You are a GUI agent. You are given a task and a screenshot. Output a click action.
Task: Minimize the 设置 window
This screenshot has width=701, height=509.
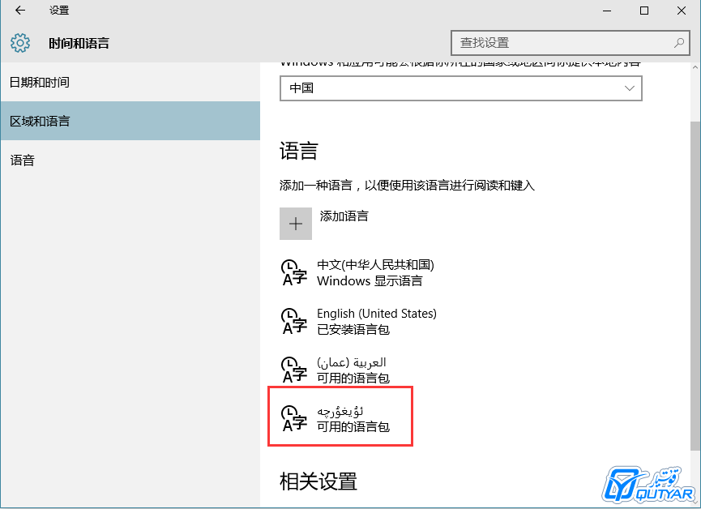point(607,11)
